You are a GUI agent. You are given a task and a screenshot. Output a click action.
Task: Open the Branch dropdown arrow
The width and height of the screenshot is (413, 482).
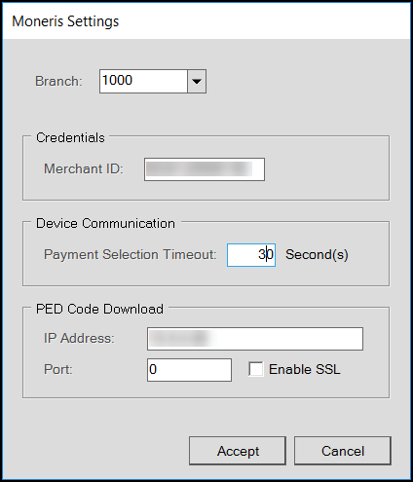[197, 81]
